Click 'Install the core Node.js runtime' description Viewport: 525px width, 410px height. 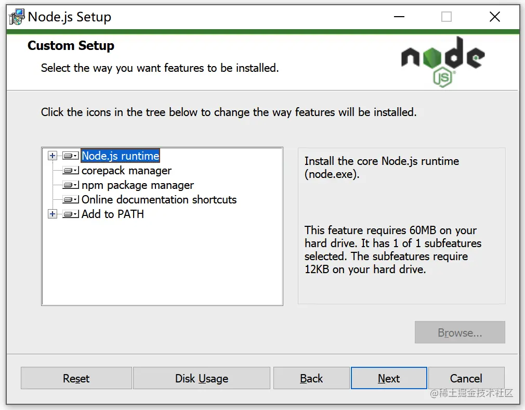[x=382, y=168]
